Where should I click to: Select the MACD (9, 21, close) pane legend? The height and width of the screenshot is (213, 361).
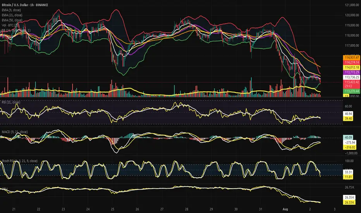[15, 132]
